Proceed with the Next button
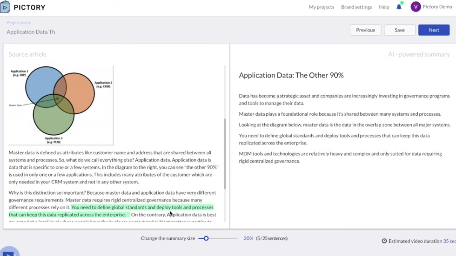This screenshot has height=256, width=456. pos(434,30)
